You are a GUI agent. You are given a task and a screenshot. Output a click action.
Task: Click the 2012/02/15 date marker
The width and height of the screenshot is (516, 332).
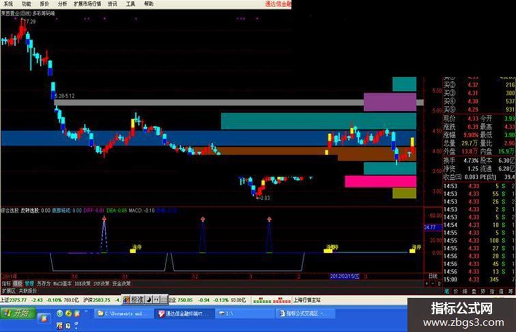[x=345, y=276]
